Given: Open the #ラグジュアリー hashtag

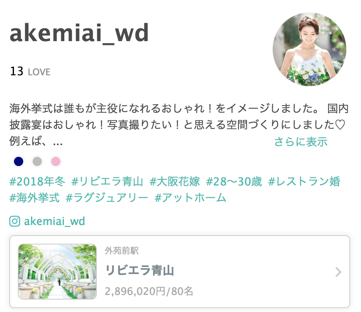Looking at the screenshot, I should pyautogui.click(x=107, y=198).
